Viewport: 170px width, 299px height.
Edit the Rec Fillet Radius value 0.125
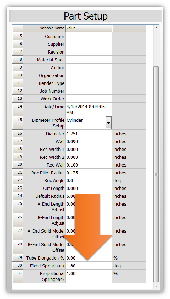coord(89,173)
